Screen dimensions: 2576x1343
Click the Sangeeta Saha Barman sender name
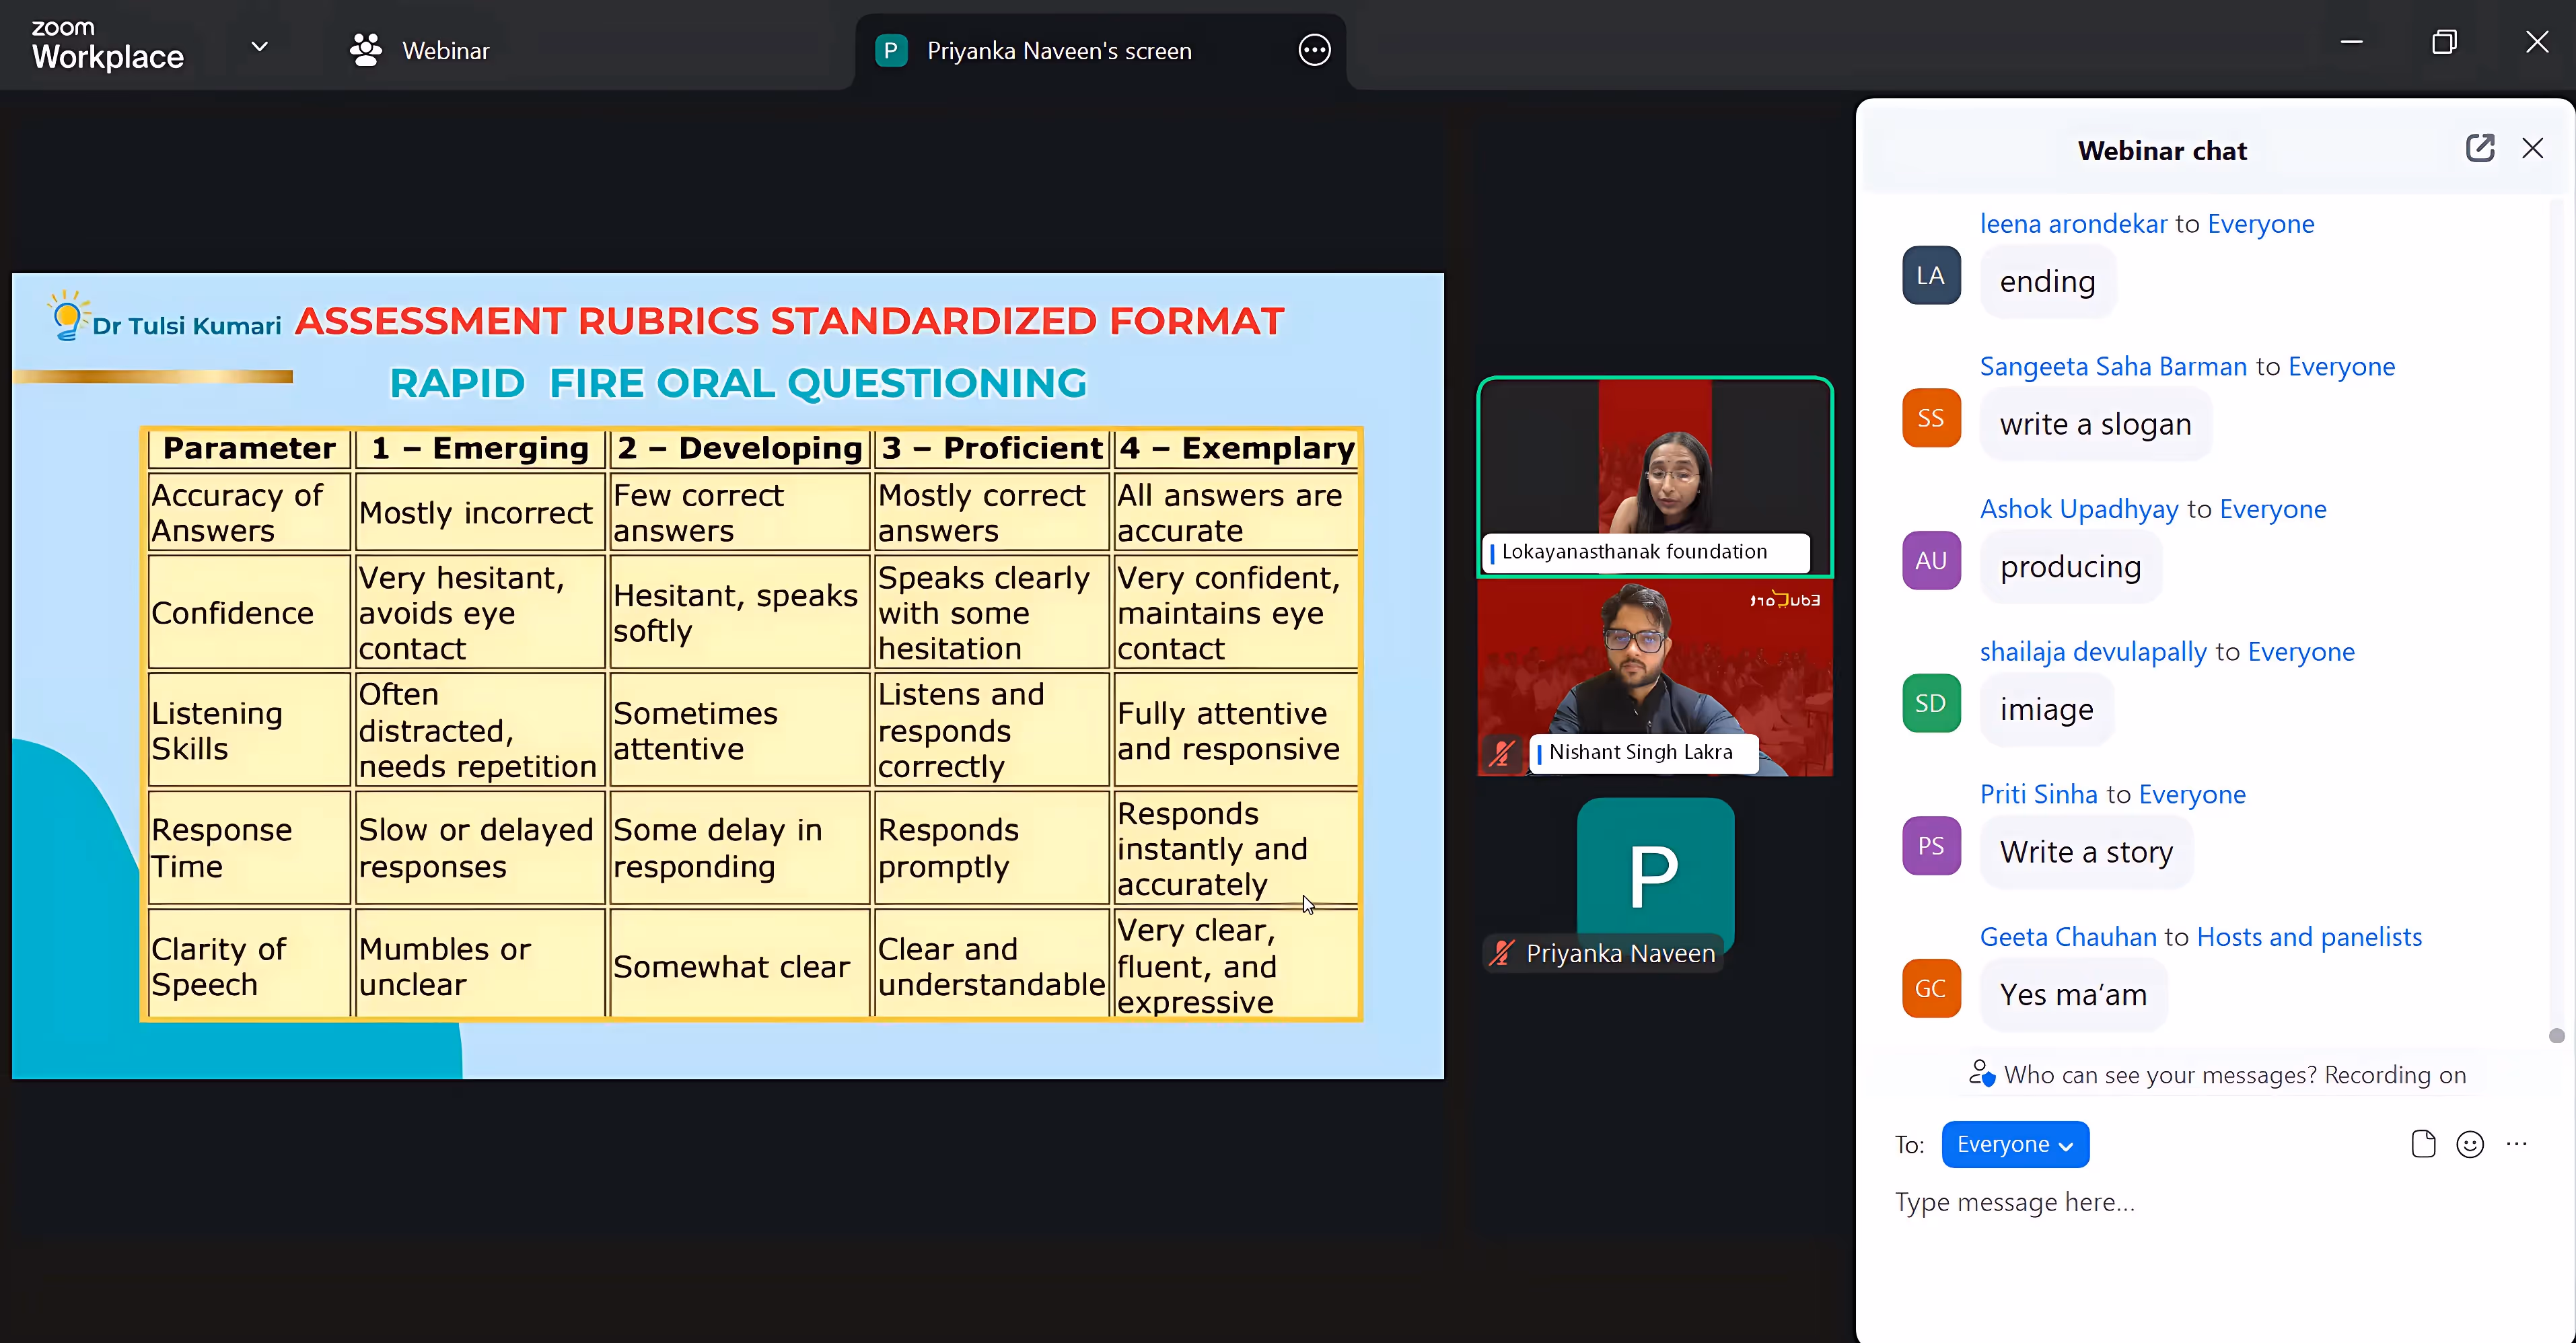point(2113,366)
